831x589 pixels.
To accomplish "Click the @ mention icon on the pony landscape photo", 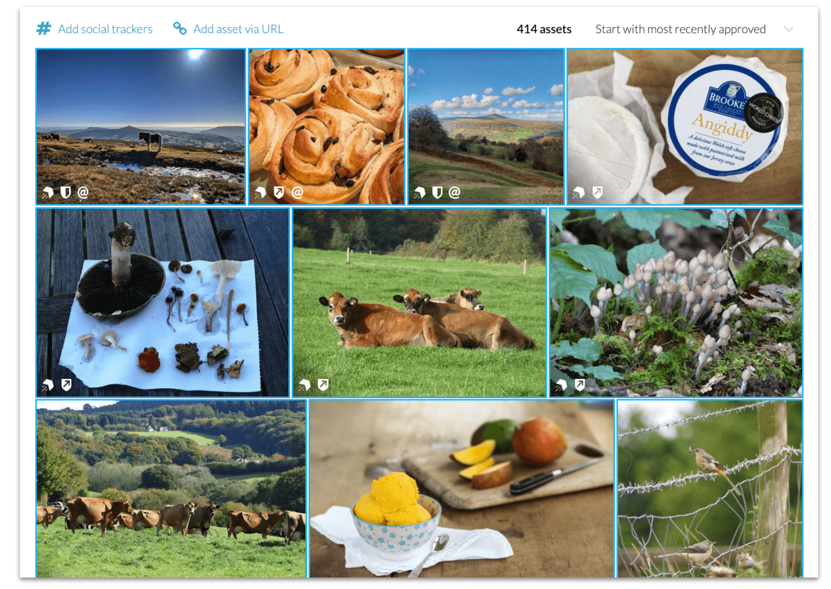I will 83,192.
